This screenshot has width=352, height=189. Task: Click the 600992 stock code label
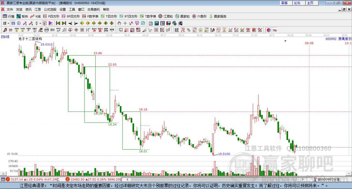(331, 39)
